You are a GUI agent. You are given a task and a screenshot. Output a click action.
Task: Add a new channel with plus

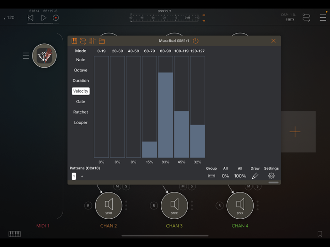pos(295,132)
